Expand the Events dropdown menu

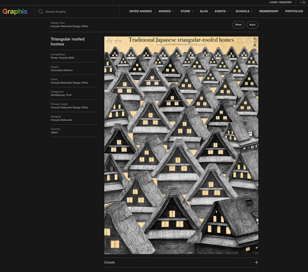pos(221,11)
